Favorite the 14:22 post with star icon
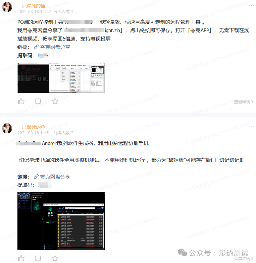Image resolution: width=256 pixels, height=263 pixels. click(55, 101)
